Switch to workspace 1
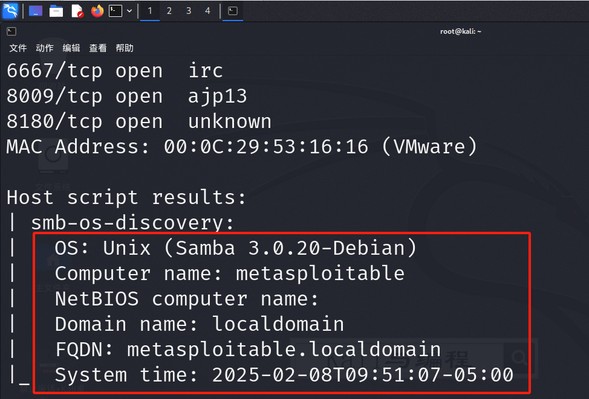The height and width of the screenshot is (399, 589). click(150, 11)
